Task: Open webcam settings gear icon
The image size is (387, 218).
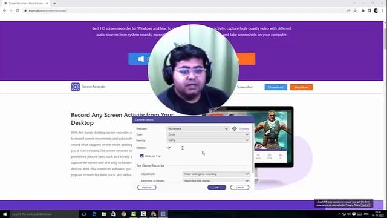Action: tap(234, 128)
